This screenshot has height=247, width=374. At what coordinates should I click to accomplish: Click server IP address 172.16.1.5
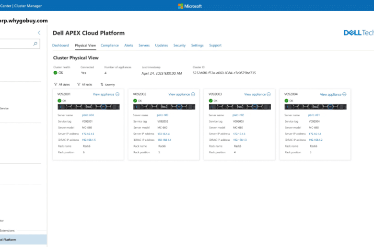tap(88, 134)
